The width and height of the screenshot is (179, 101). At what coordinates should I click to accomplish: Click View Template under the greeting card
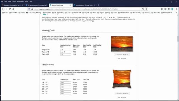[x=122, y=58]
